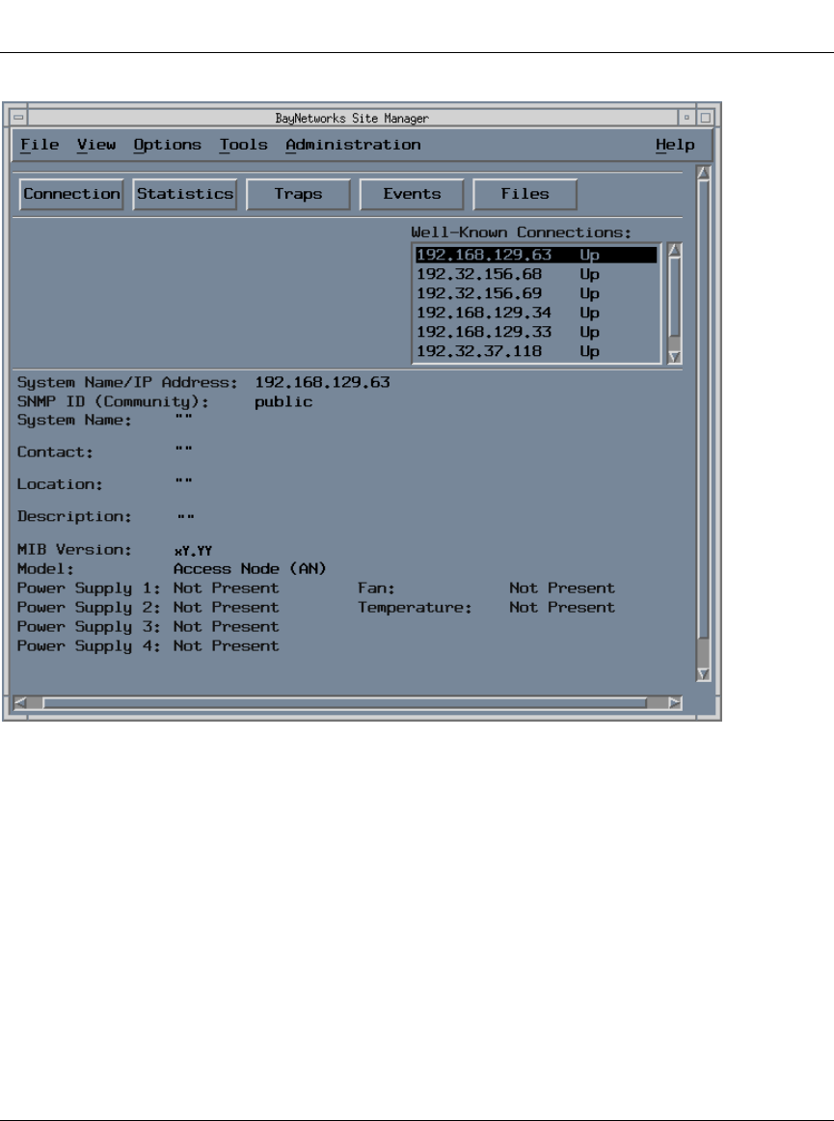Click connections list scrollbar thumb
Viewport: 834px width, 1121px height.
click(x=674, y=298)
